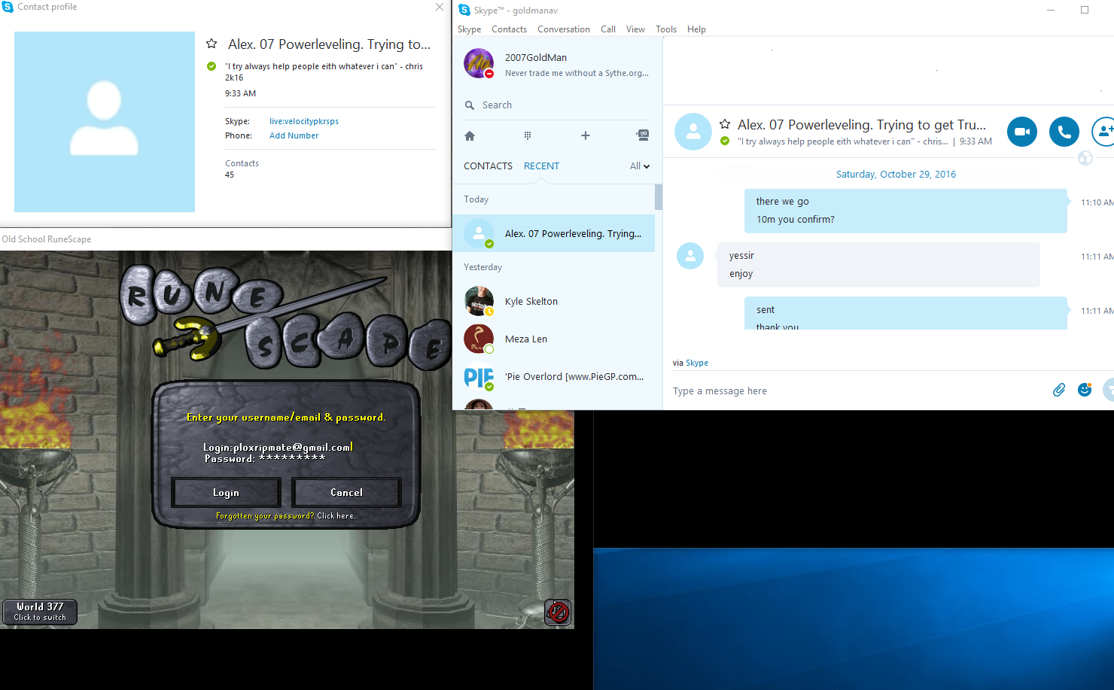
Task: Close the Contact profile window
Action: 440,7
